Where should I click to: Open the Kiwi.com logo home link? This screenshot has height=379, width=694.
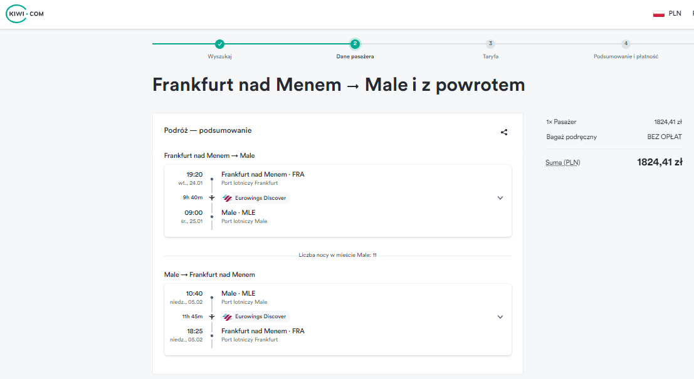25,14
